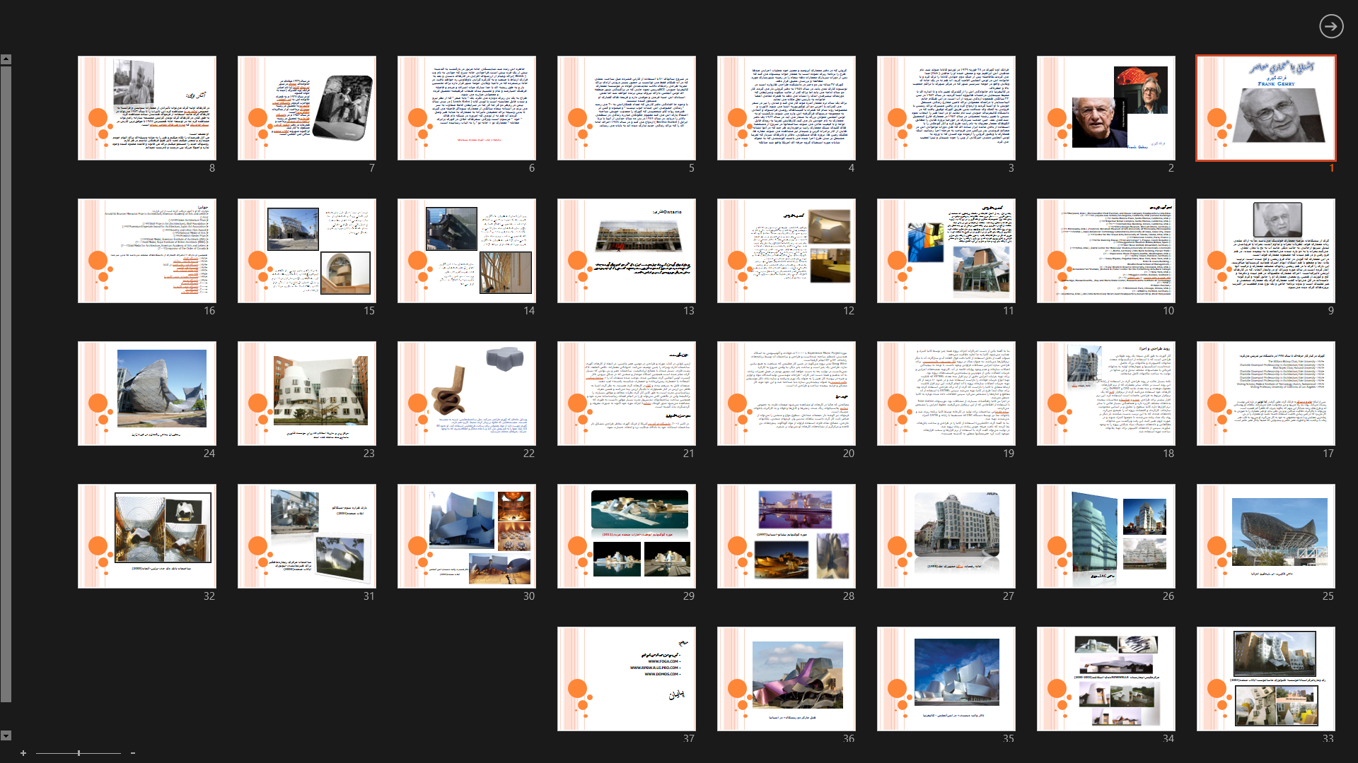1358x763 pixels.
Task: Jump to slide 27 Dancing House thumbnail
Action: (x=946, y=536)
